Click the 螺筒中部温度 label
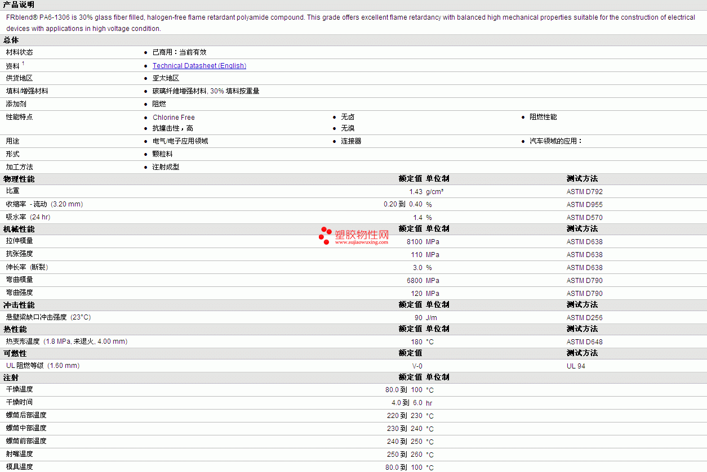Screen dimensions: 707x472 pyautogui.click(x=26, y=428)
